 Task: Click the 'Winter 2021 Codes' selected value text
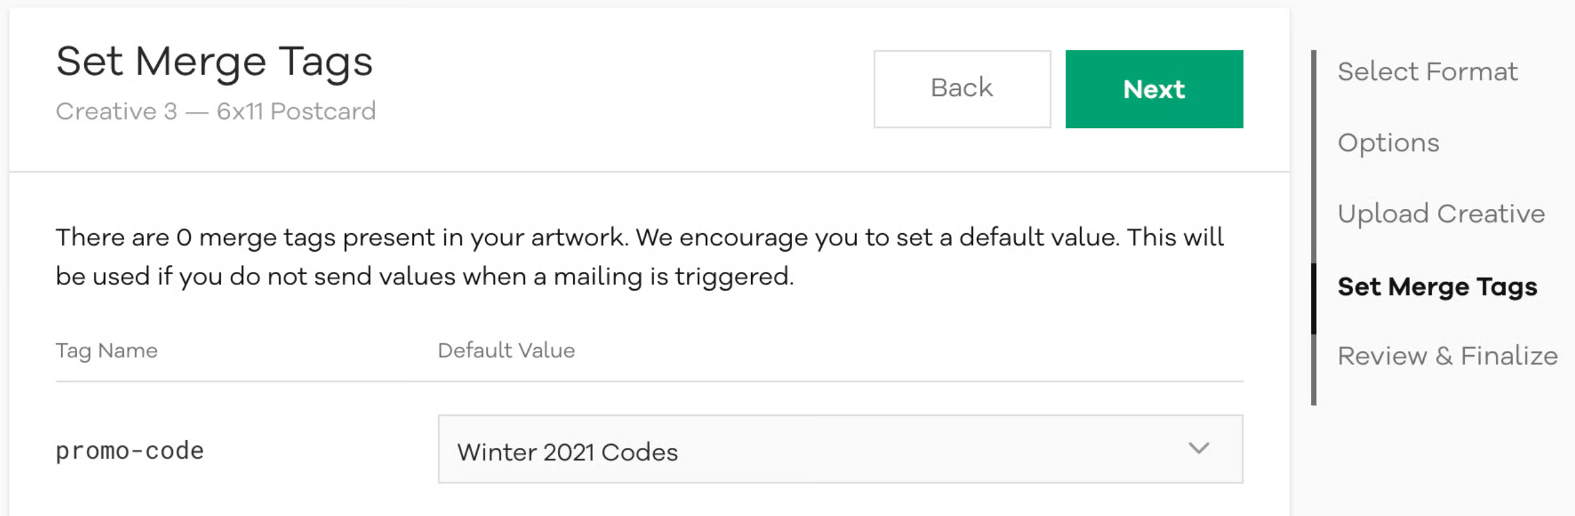pos(567,452)
